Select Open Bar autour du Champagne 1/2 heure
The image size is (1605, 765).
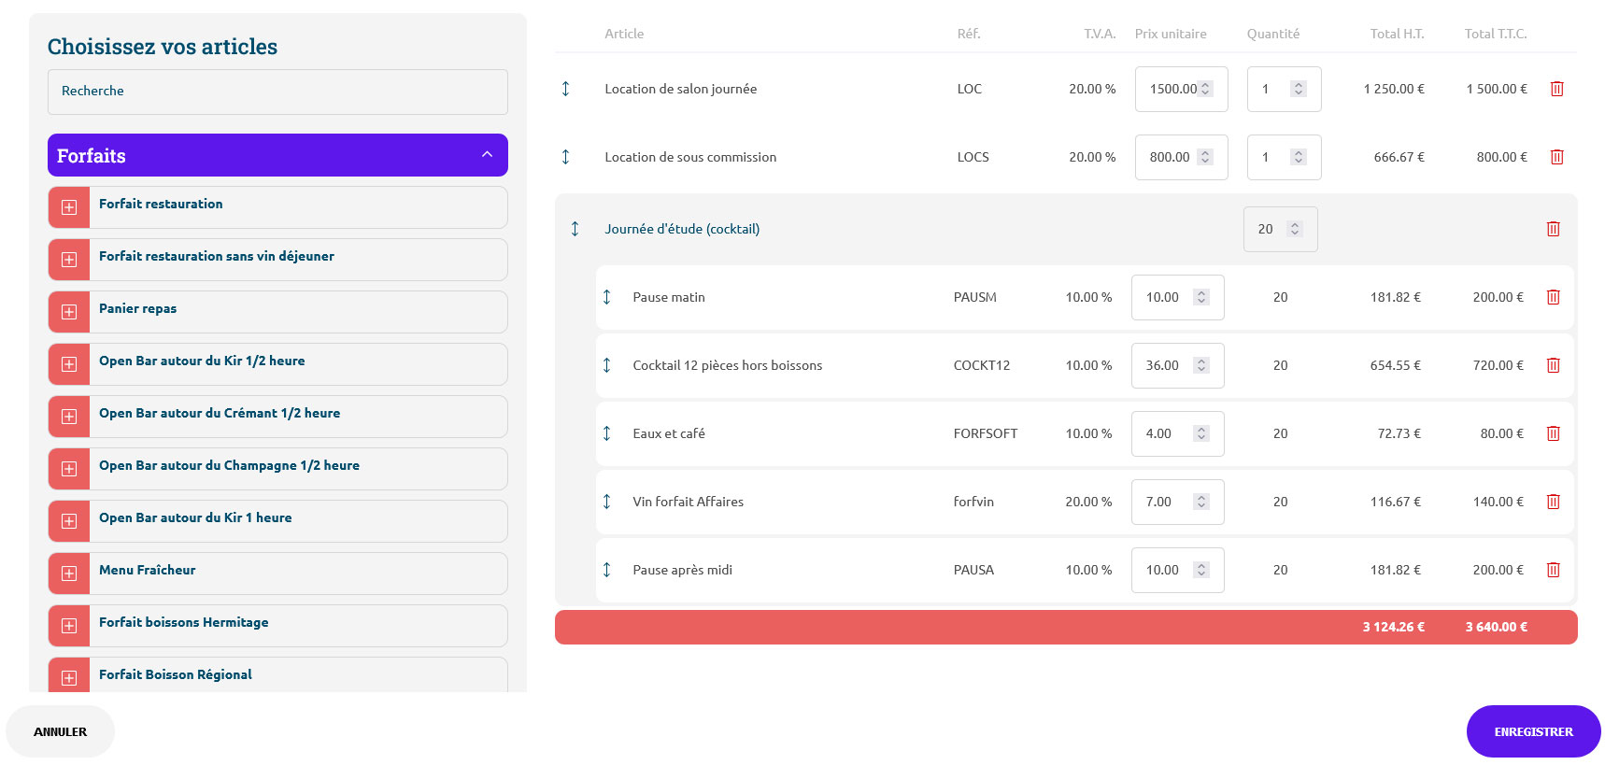229,465
